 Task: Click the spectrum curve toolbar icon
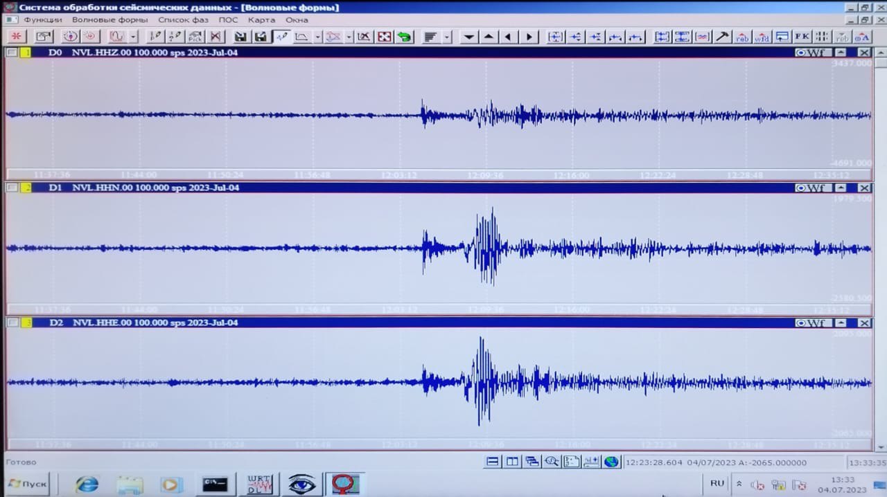pos(301,37)
